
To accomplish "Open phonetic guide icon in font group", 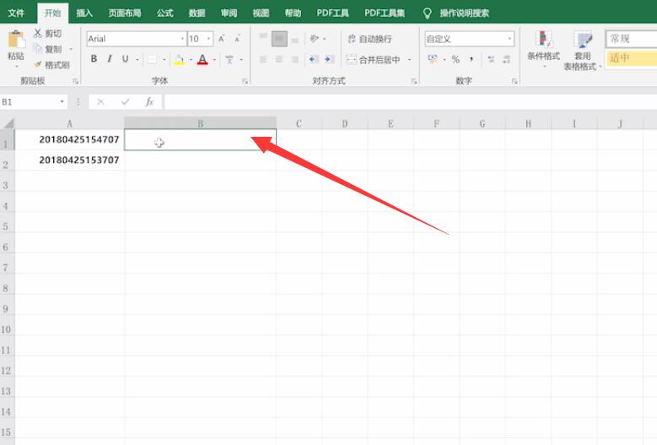I will click(x=229, y=60).
